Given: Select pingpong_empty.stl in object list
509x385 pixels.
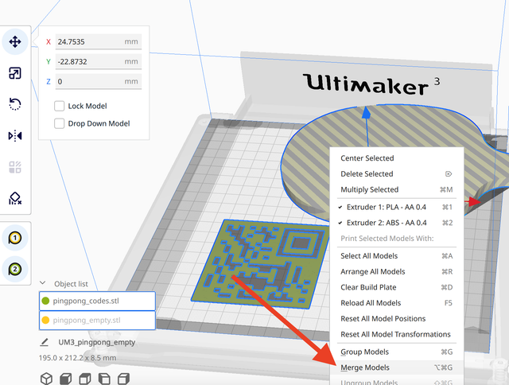Looking at the screenshot, I should pyautogui.click(x=97, y=320).
